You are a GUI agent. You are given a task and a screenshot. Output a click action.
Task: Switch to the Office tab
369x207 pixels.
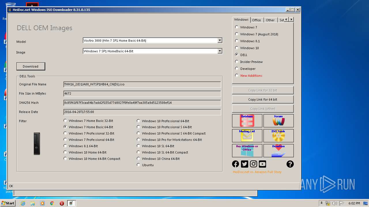click(256, 20)
